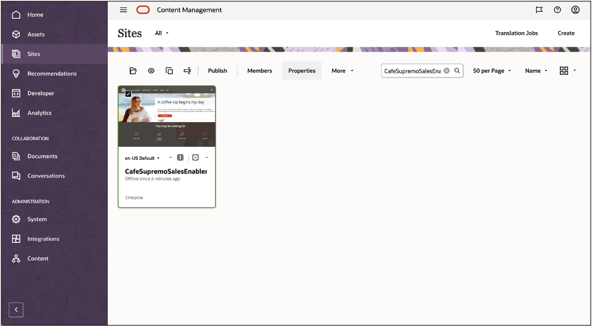Expand the More actions dropdown

click(x=343, y=70)
